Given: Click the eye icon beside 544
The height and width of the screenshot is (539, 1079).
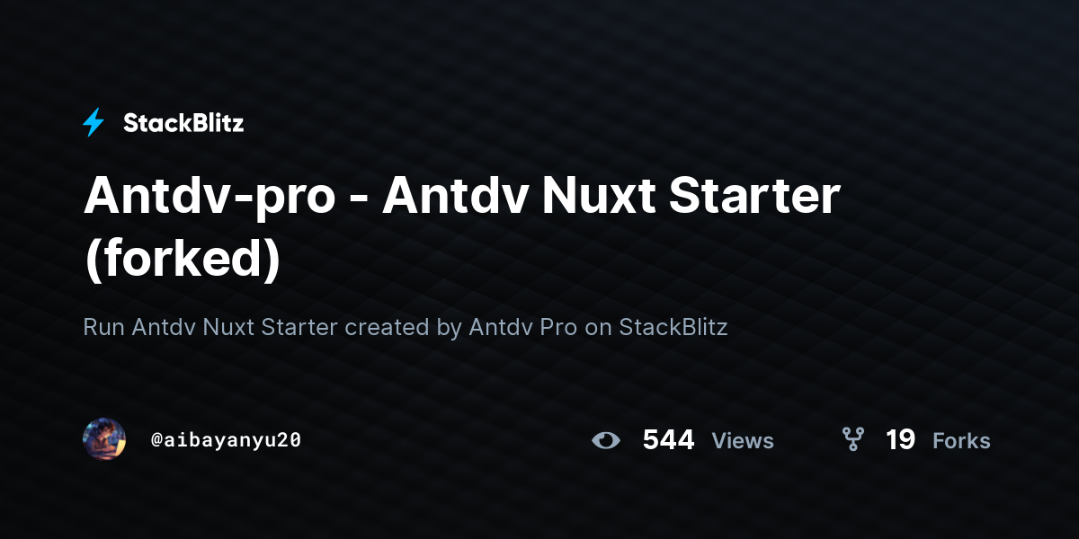Looking at the screenshot, I should [606, 440].
